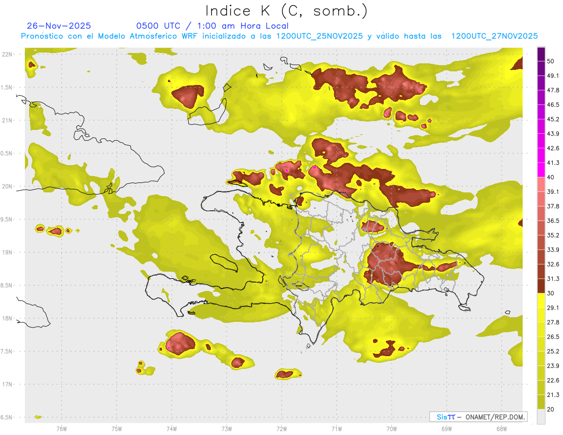Viewport: 563px width, 435px height.
Task: Click the colorbar value "41.3"
Action: click(553, 163)
